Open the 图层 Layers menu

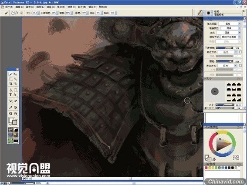click(40, 7)
